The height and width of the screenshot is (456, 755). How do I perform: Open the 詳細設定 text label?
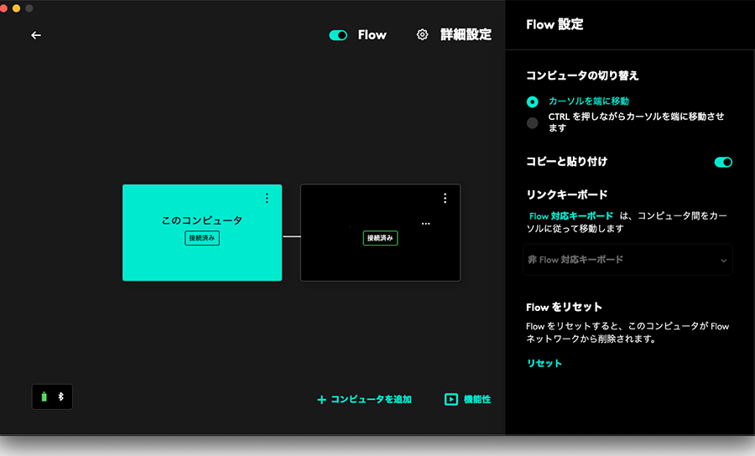click(x=466, y=35)
